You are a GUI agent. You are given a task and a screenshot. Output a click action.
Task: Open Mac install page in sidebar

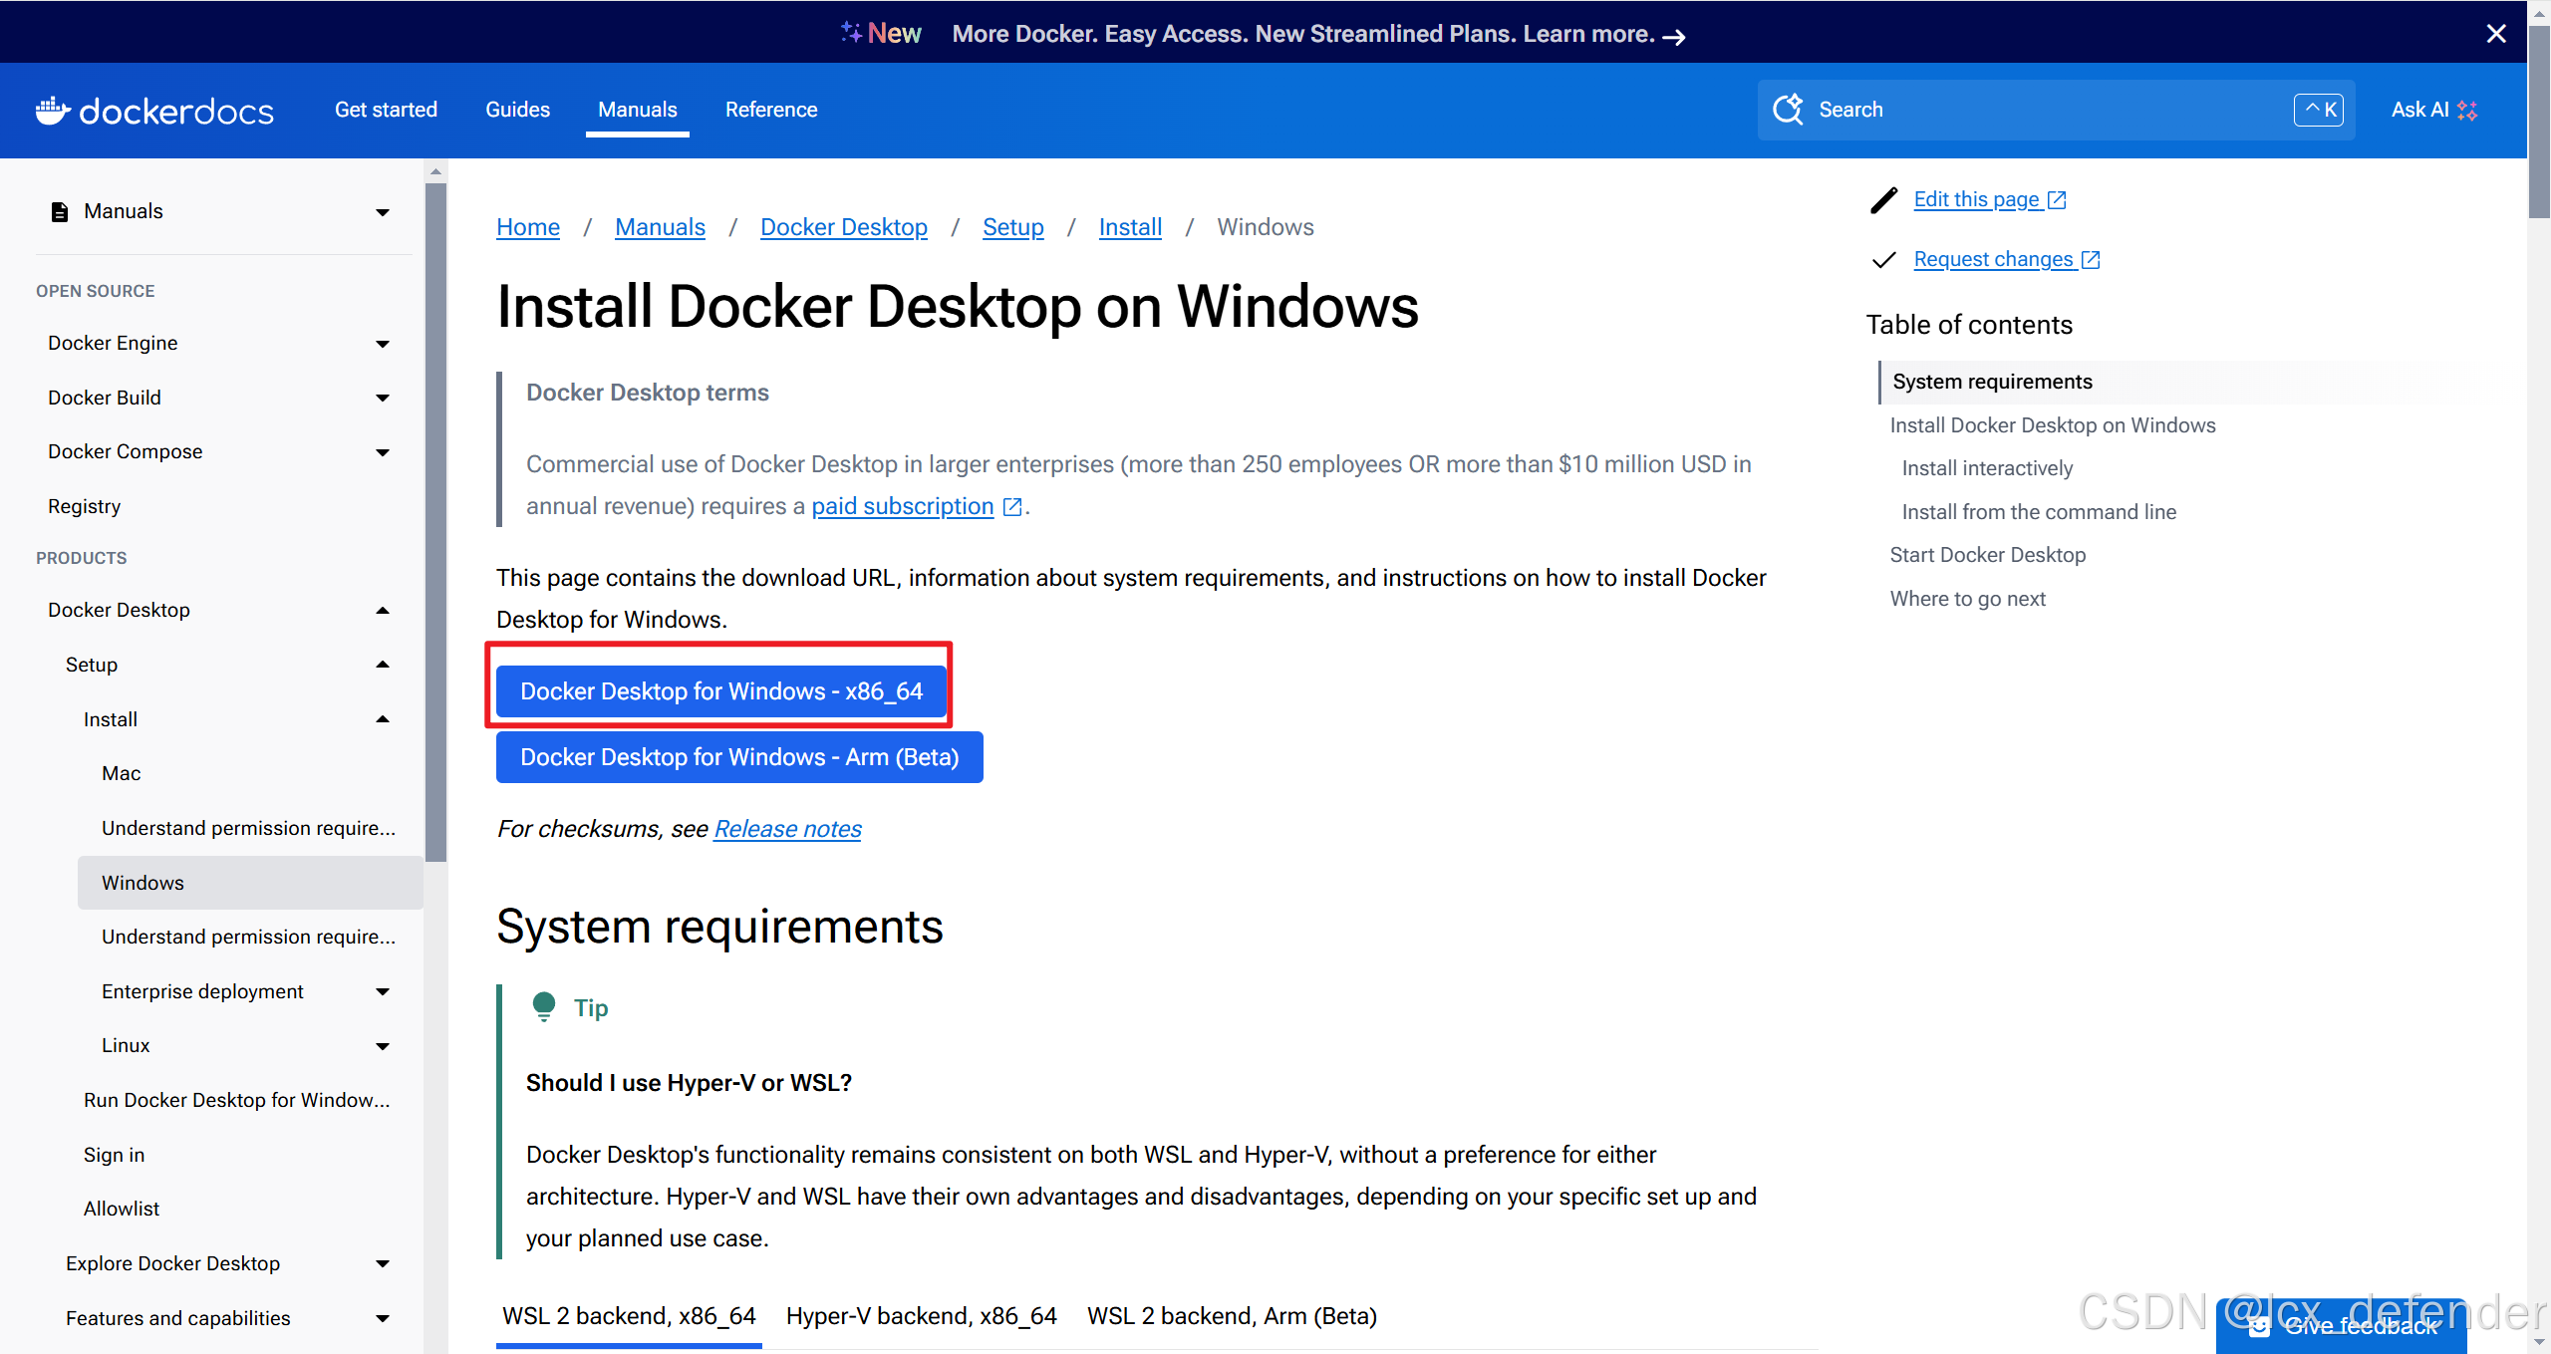tap(121, 773)
